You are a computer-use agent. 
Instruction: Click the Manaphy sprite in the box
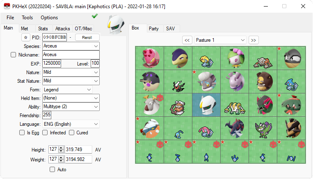tap(178, 128)
